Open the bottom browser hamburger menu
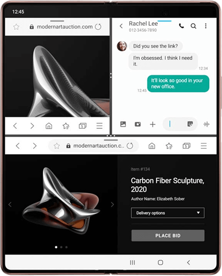The height and width of the screenshot is (276, 222). (x=203, y=146)
